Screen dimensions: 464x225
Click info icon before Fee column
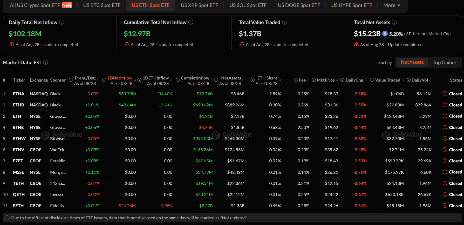[296, 80]
